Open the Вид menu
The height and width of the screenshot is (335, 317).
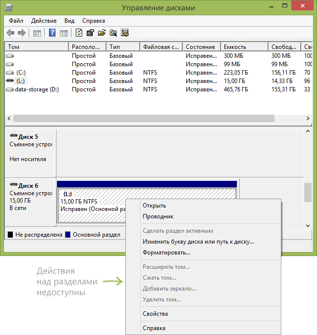tap(69, 21)
